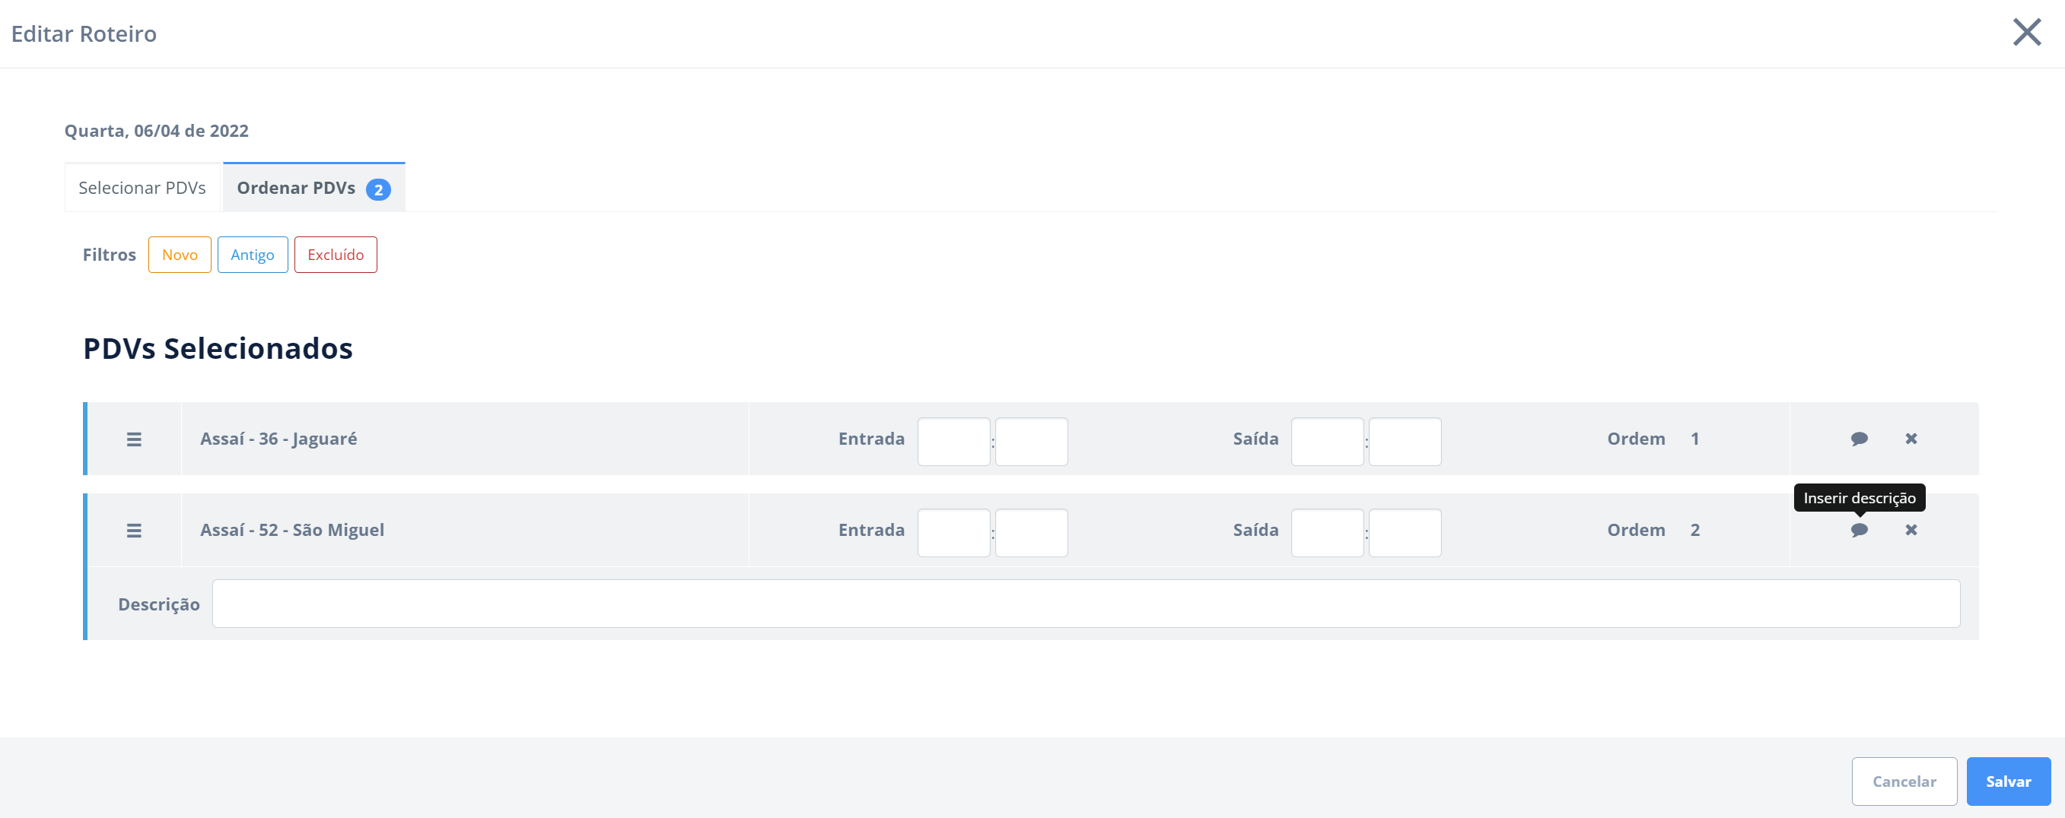Click Saída minutes field for São Miguel
Screen dimensions: 2065x818
1405,533
